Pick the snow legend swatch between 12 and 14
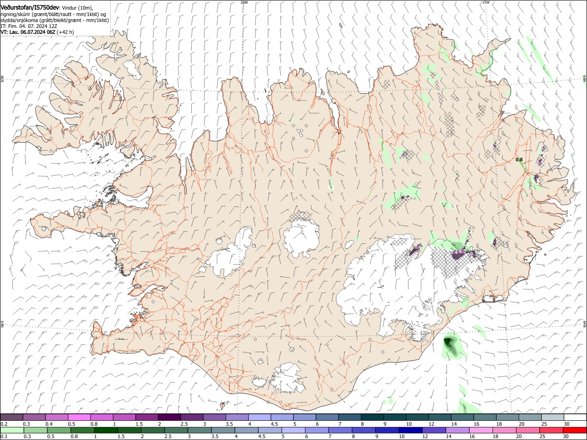This screenshot has height=440, width=587. click(439, 417)
